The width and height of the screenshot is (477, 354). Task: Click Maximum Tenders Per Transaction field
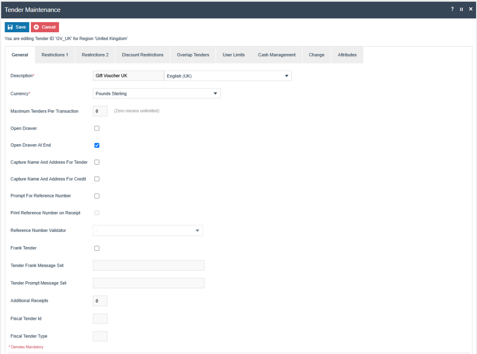100,111
